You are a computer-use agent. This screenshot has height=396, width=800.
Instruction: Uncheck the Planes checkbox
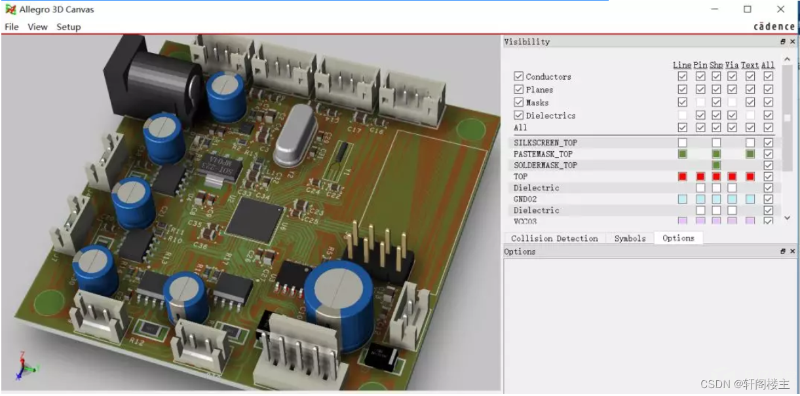[519, 90]
